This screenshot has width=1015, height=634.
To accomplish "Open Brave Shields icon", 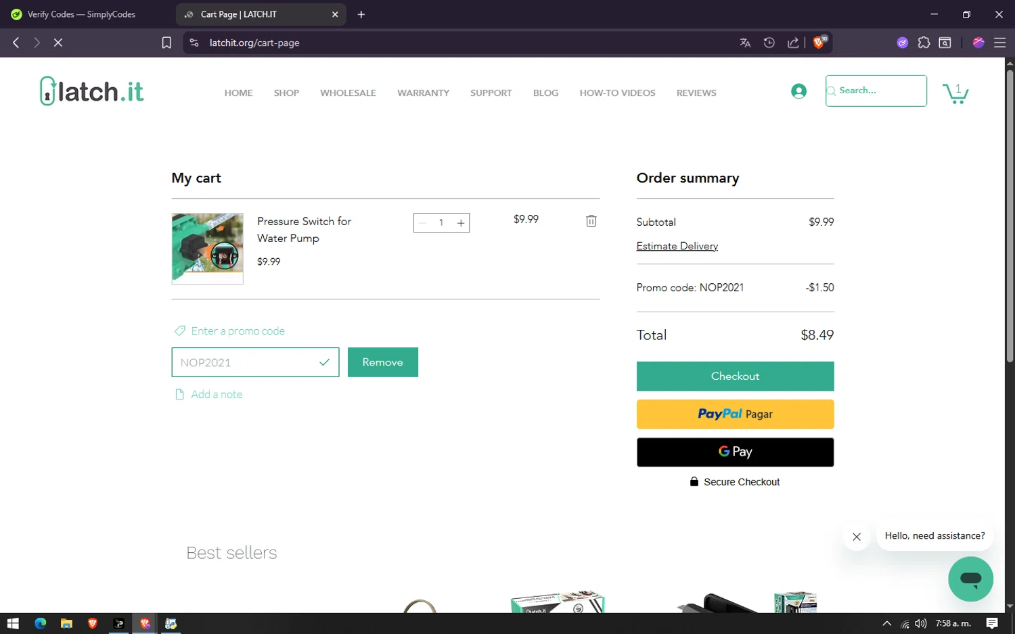I will tap(819, 42).
